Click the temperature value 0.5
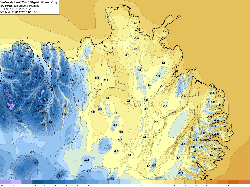This screenshot has width=250, height=187. pos(135,23)
